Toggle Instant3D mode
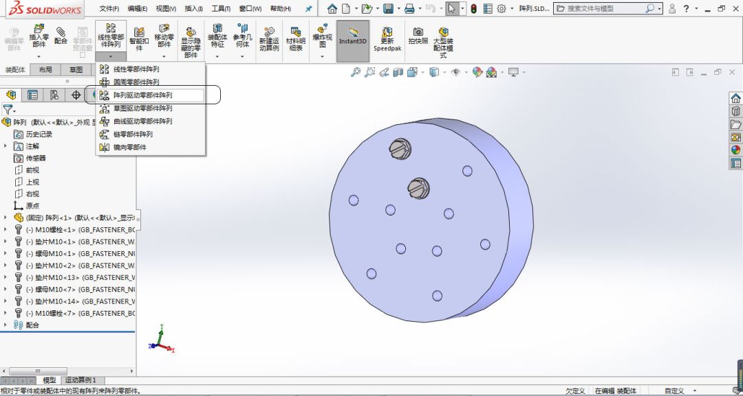Screen dimensions: 743x396 tap(353, 41)
